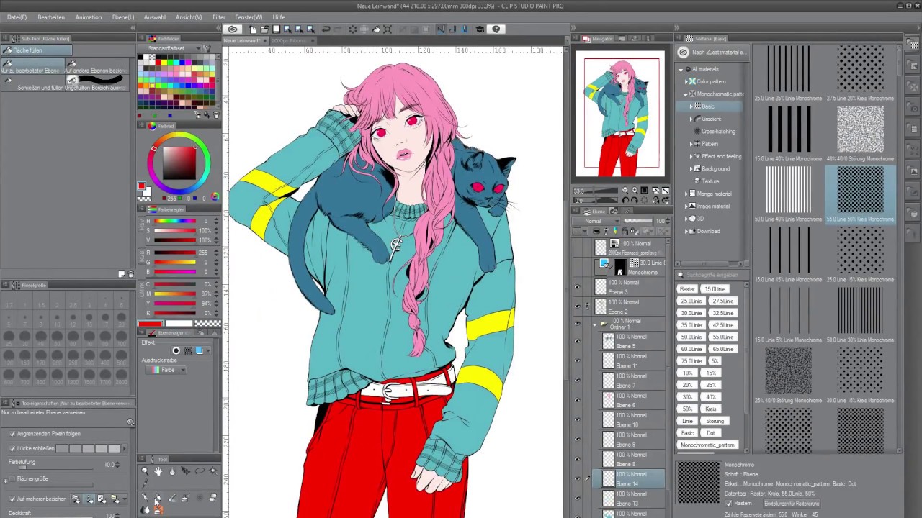922x518 pixels.
Task: Adjust the H hue color slider
Action: [x=175, y=222]
